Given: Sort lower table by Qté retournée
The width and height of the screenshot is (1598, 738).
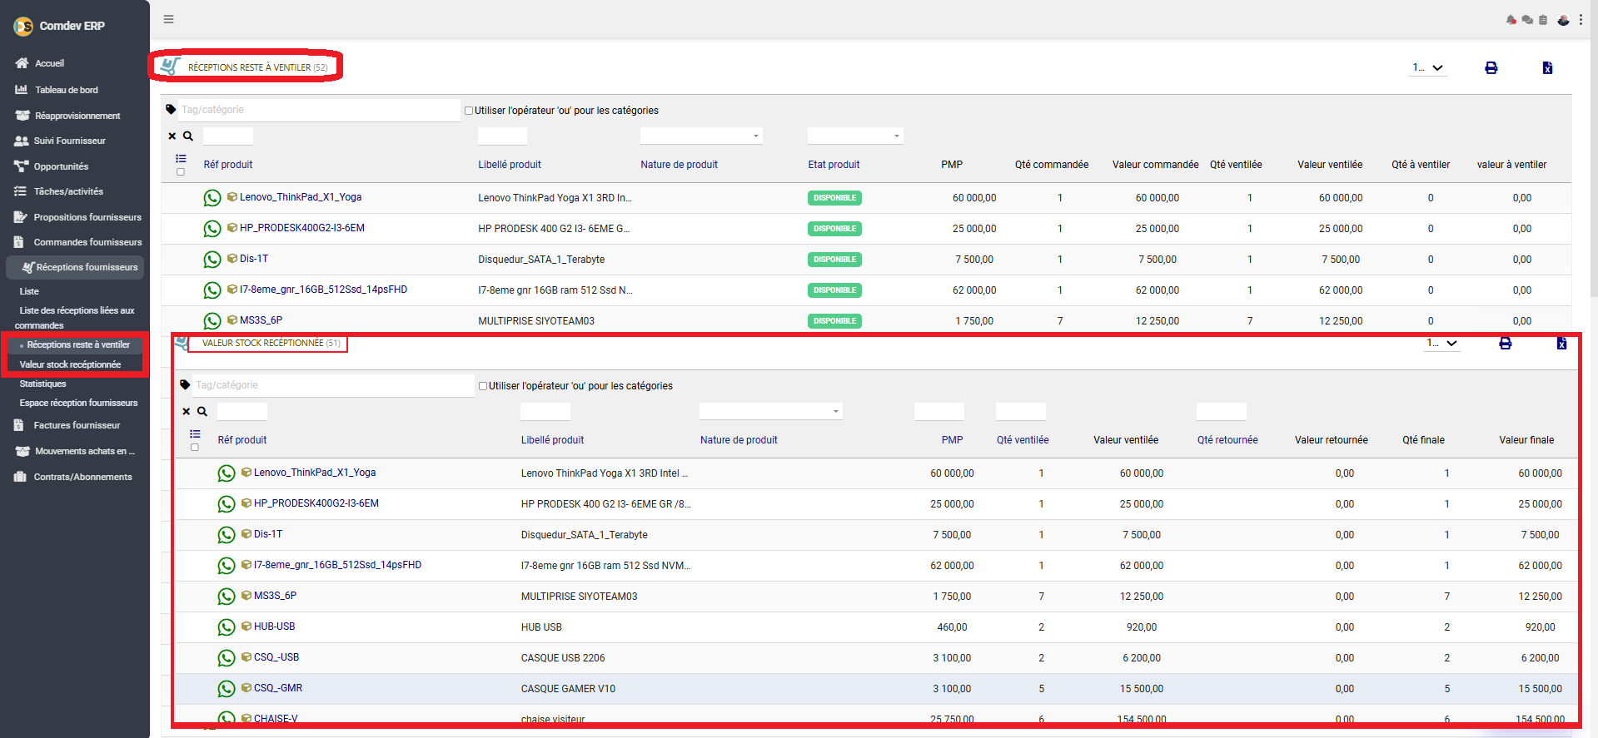Looking at the screenshot, I should [x=1227, y=440].
